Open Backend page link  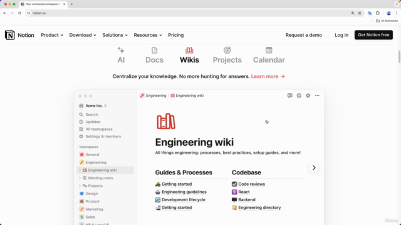pyautogui.click(x=247, y=200)
